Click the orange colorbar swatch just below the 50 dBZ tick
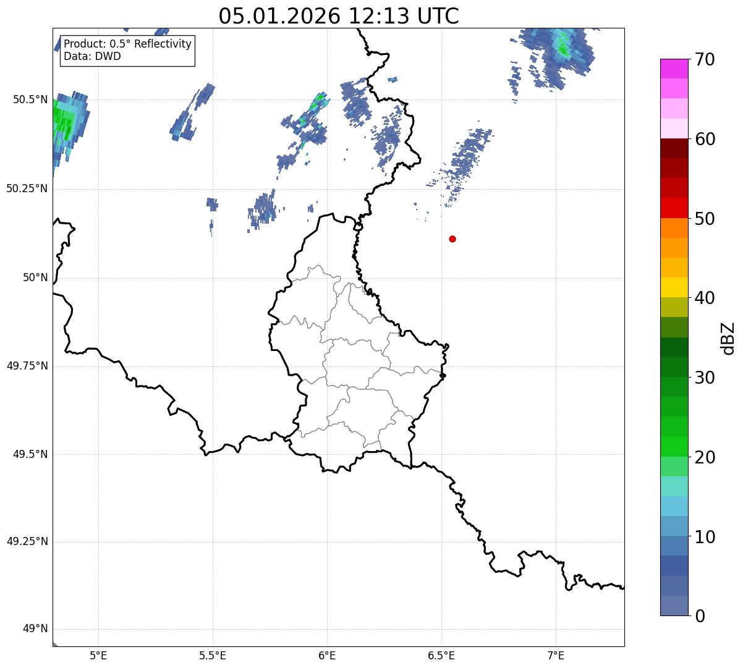The width and height of the screenshot is (743, 668). point(674,228)
